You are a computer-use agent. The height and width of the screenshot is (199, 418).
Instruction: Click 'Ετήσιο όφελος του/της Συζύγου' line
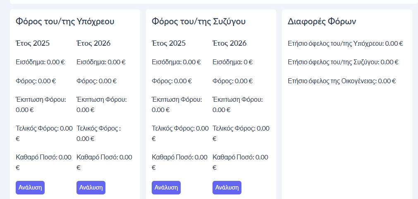[343, 62]
